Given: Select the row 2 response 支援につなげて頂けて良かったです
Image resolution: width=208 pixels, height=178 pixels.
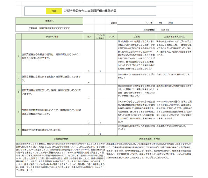Looking at the screenshot, I should click(x=174, y=79).
